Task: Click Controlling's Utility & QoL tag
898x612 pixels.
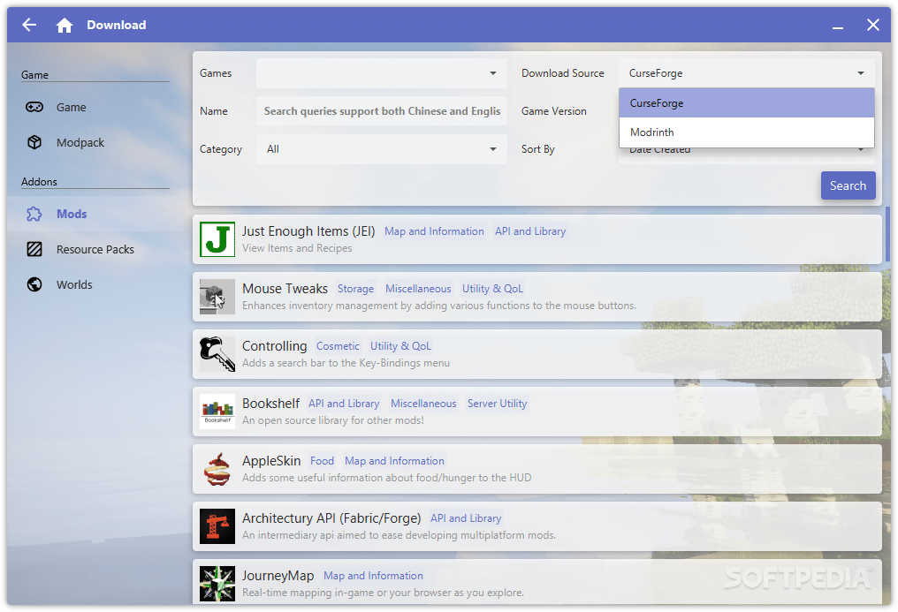Action: [400, 346]
